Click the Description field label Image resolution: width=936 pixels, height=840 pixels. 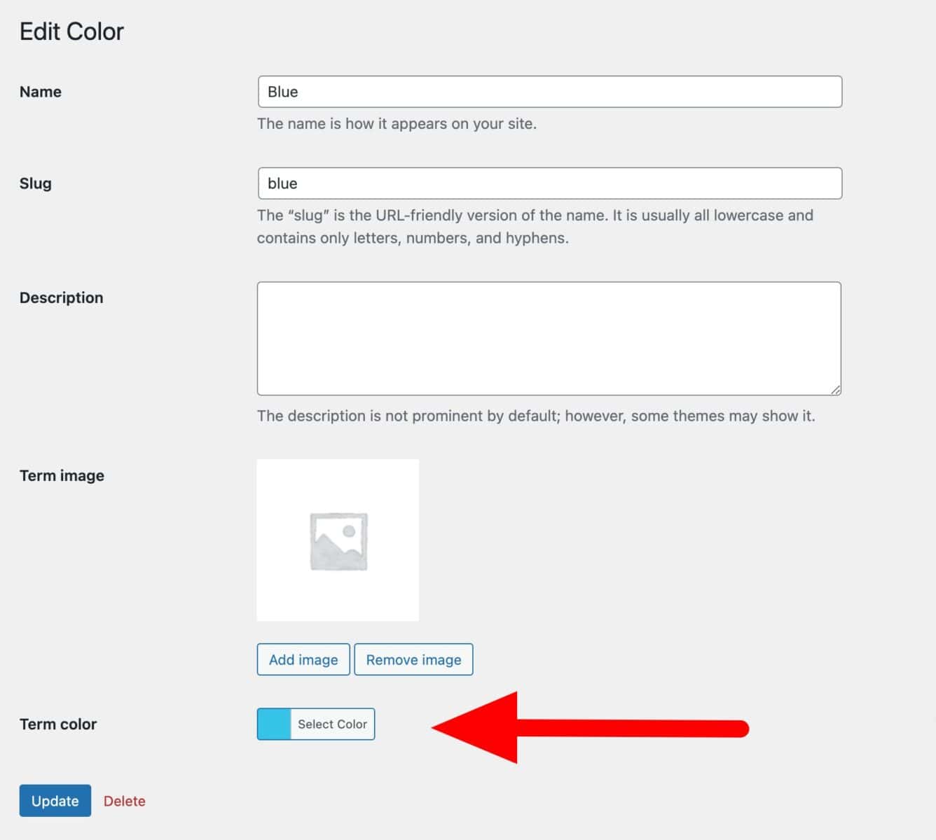pos(62,297)
